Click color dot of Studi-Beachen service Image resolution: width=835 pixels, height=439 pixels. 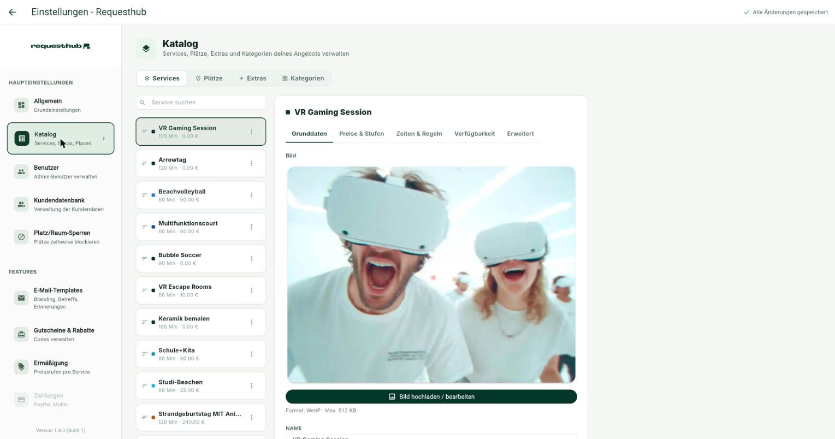click(x=153, y=386)
